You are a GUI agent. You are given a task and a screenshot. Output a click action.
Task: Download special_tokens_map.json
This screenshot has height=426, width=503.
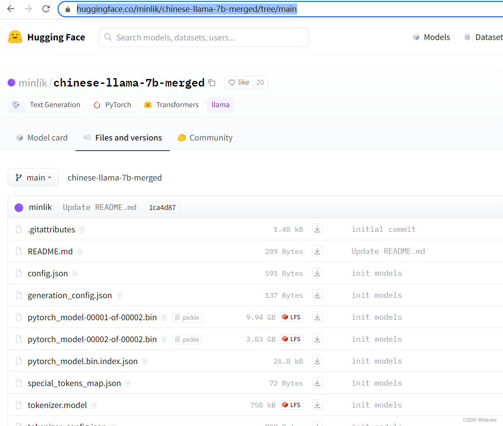click(x=317, y=383)
